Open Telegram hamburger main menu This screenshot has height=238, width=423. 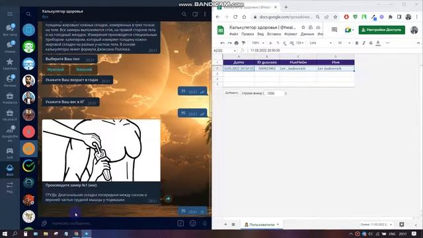click(x=10, y=14)
